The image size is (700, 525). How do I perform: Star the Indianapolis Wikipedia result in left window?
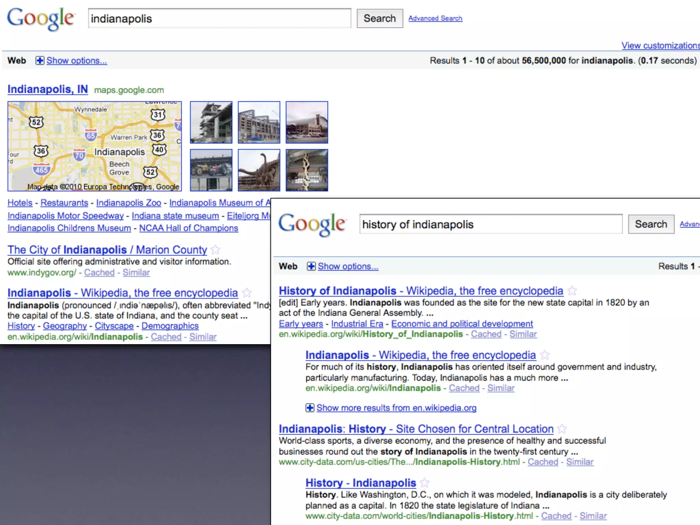246,293
